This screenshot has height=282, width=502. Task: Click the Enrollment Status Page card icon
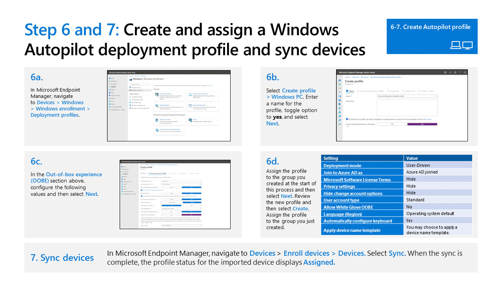(190, 106)
